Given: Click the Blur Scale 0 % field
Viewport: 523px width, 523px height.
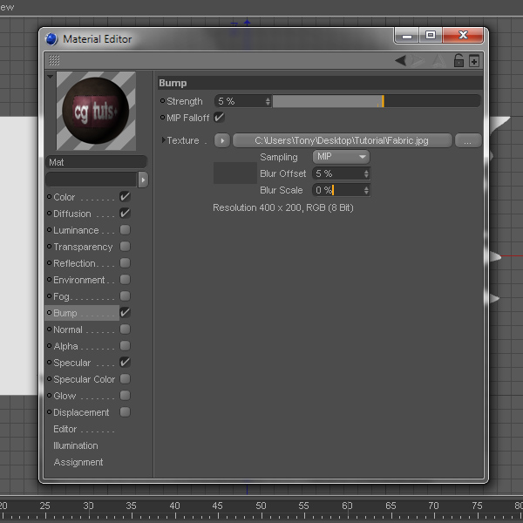Looking at the screenshot, I should click(x=341, y=190).
